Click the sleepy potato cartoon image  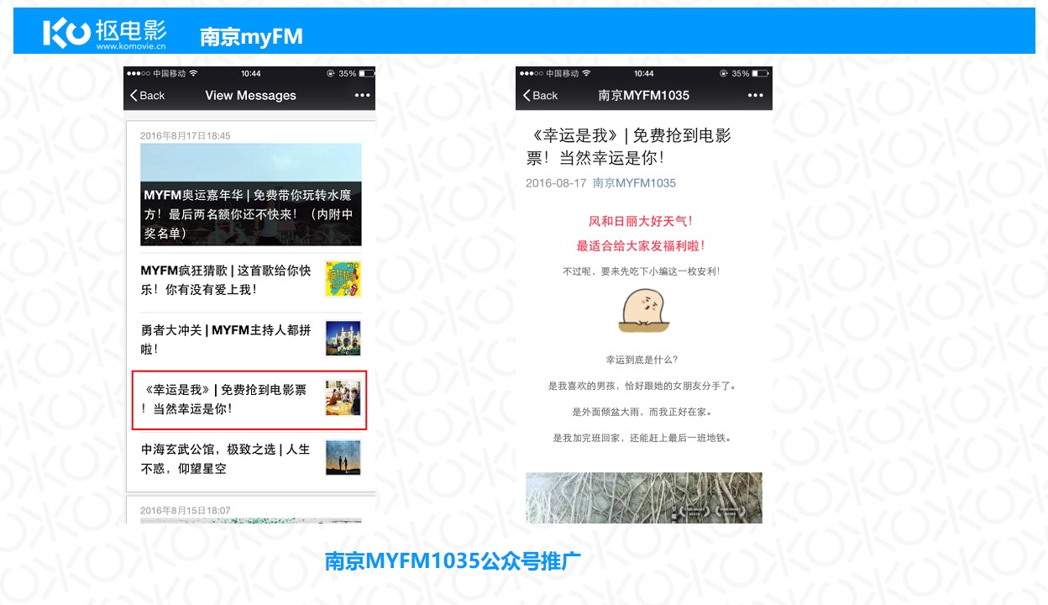pyautogui.click(x=644, y=310)
